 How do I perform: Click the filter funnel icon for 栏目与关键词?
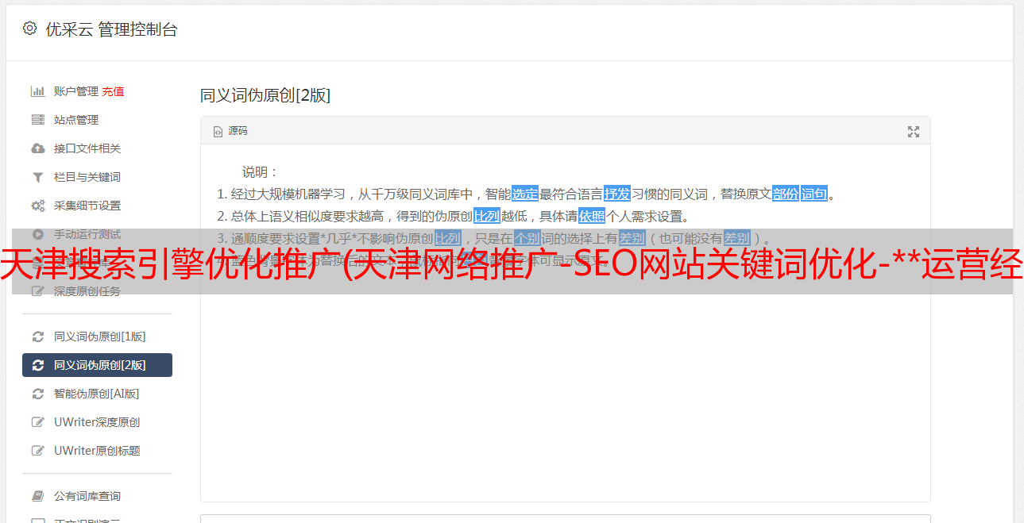point(37,177)
